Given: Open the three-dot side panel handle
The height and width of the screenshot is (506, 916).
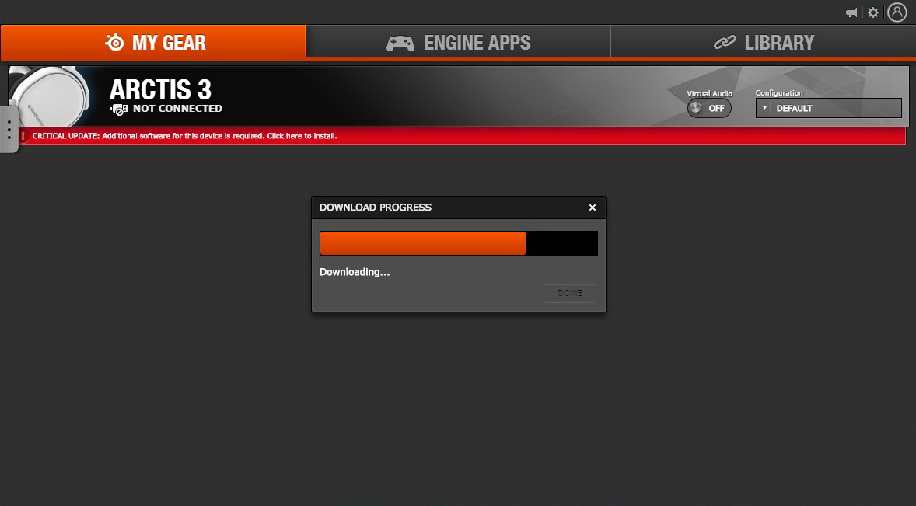Looking at the screenshot, I should coord(9,130).
